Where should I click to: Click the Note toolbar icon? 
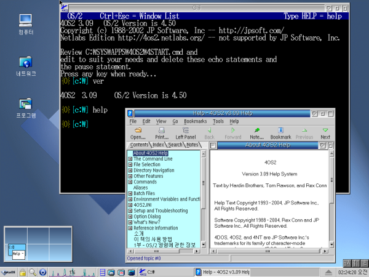pyautogui.click(x=257, y=133)
